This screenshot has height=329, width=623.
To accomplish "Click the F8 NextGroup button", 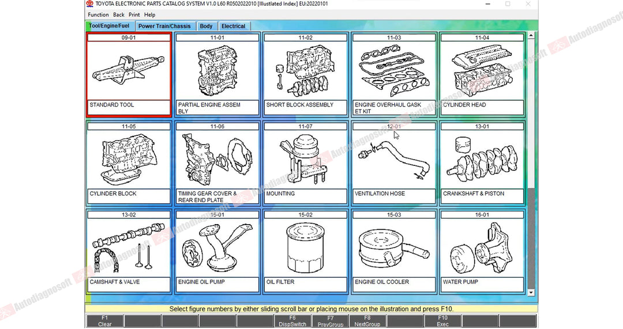I will 367,321.
